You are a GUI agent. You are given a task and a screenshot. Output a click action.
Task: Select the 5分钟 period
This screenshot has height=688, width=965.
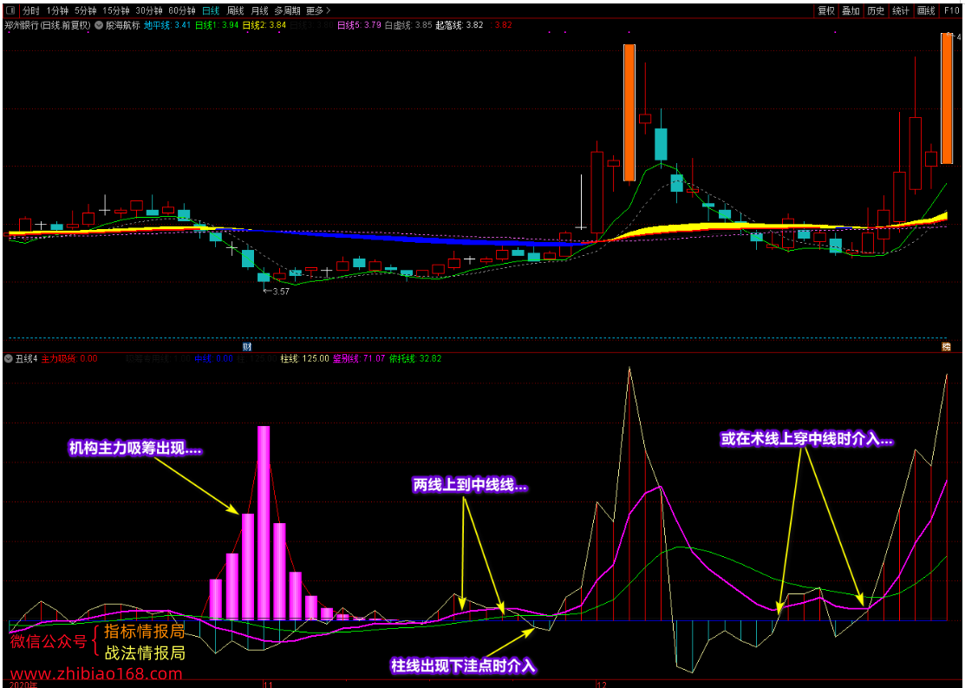[x=86, y=10]
